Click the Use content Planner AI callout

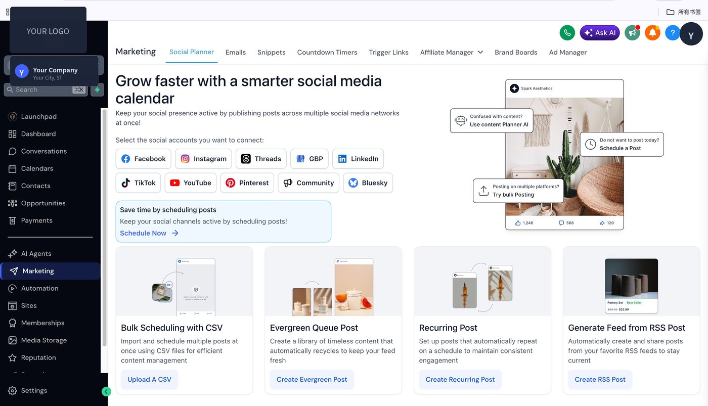tap(492, 121)
